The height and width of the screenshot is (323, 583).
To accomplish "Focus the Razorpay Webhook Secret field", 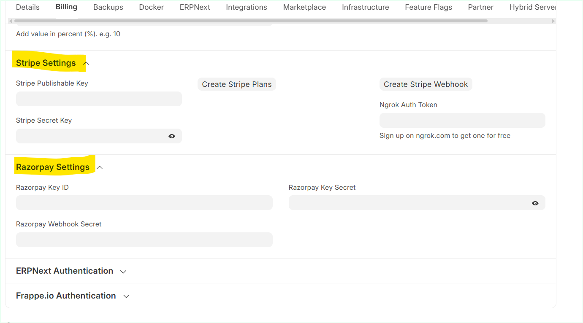I will pos(144,240).
